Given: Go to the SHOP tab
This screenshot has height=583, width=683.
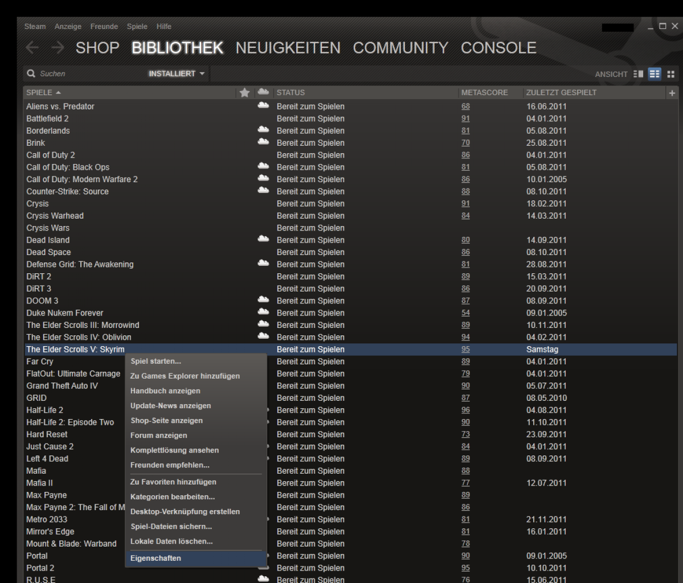Looking at the screenshot, I should tap(97, 48).
